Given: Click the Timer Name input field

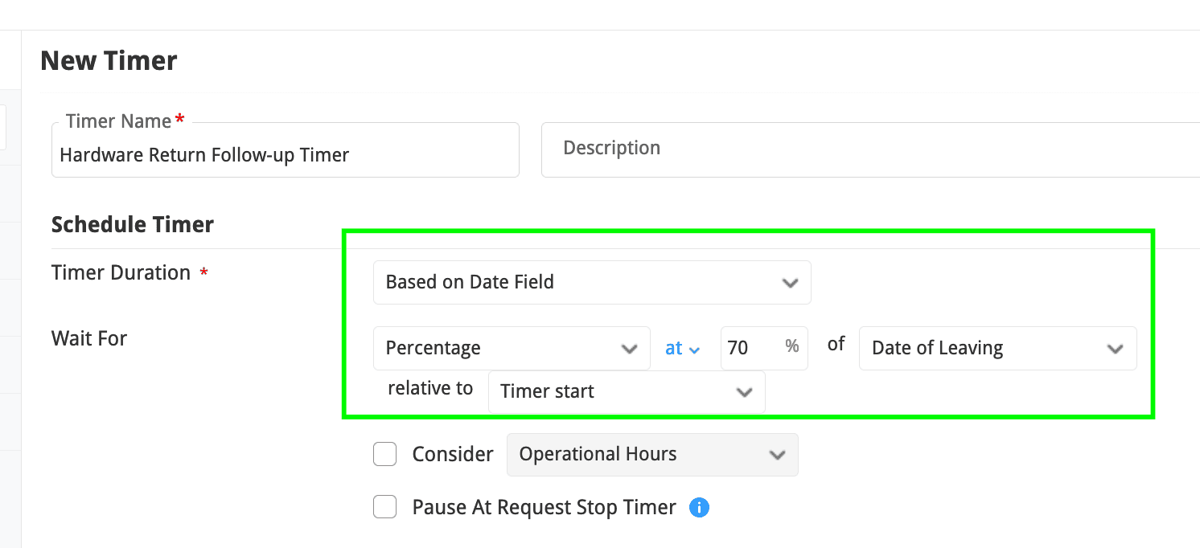Looking at the screenshot, I should coord(285,155).
